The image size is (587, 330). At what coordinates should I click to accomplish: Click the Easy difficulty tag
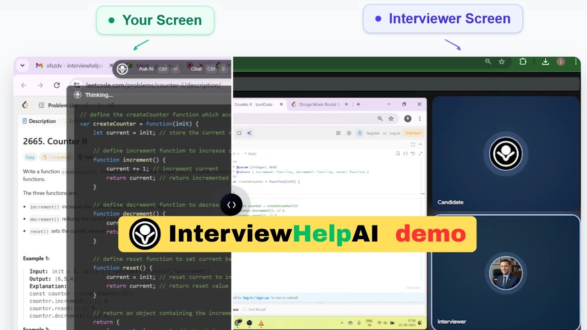(30, 157)
